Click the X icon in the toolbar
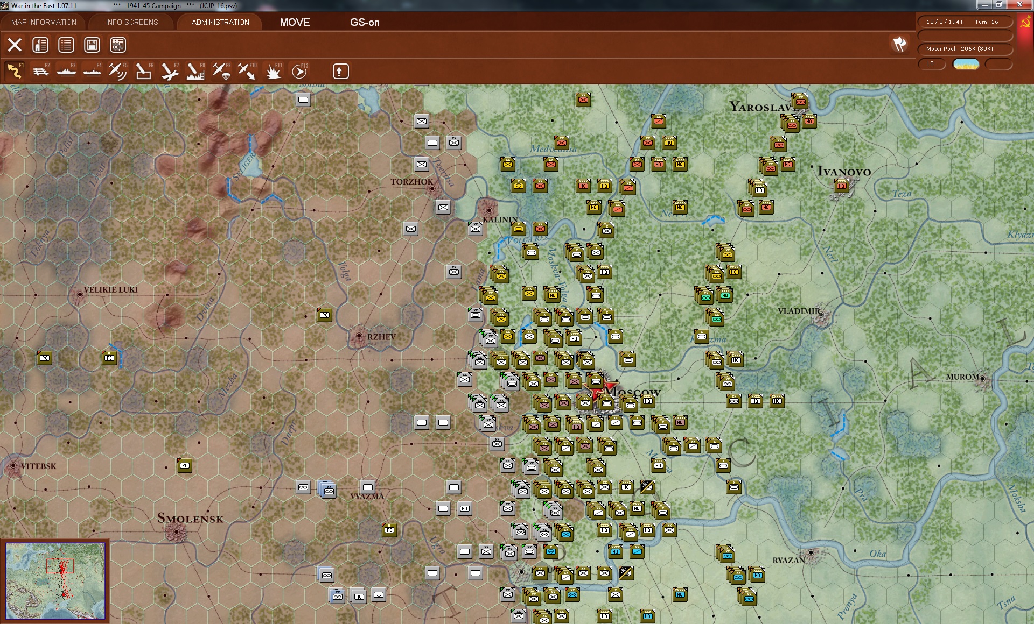 coord(15,45)
